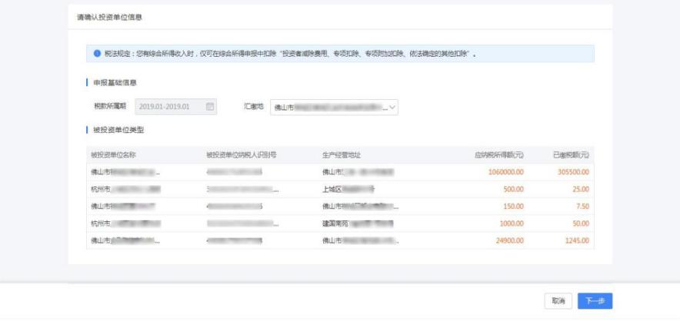The width and height of the screenshot is (680, 321).
Task: Click the 取消 button
Action: (x=558, y=301)
